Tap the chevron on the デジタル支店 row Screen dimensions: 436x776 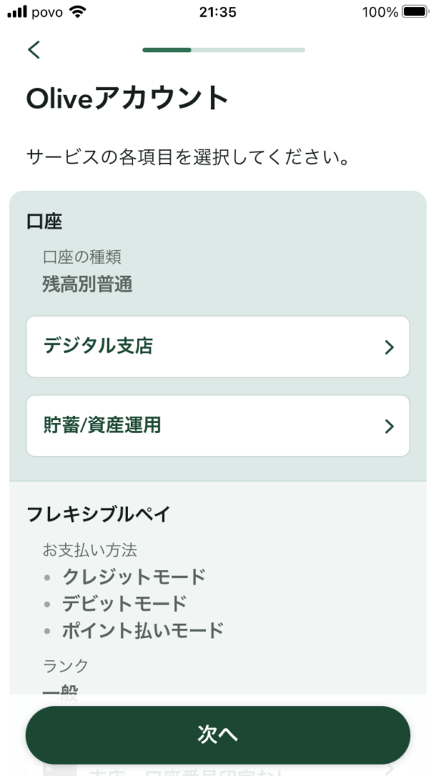[390, 347]
